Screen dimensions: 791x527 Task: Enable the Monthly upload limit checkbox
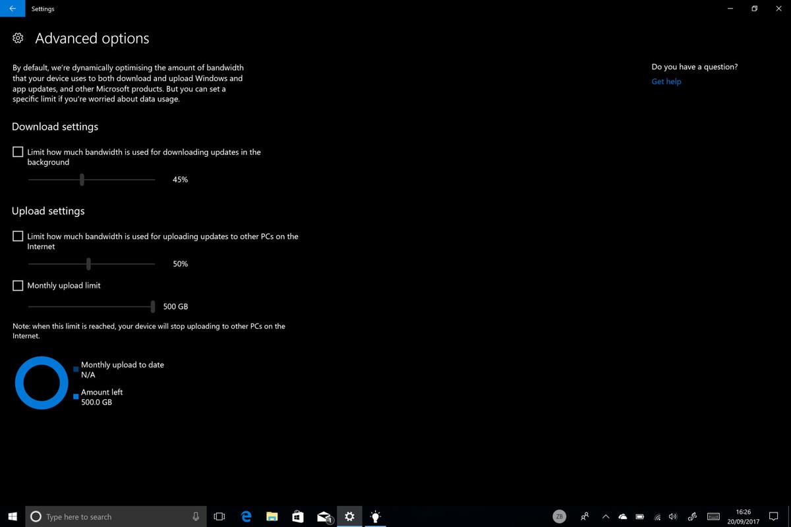[x=18, y=286]
